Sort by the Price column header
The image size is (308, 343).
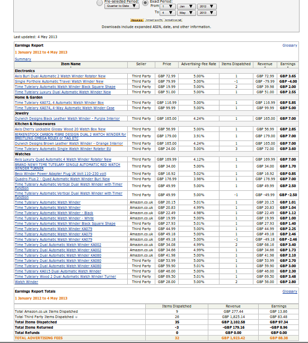(166, 64)
